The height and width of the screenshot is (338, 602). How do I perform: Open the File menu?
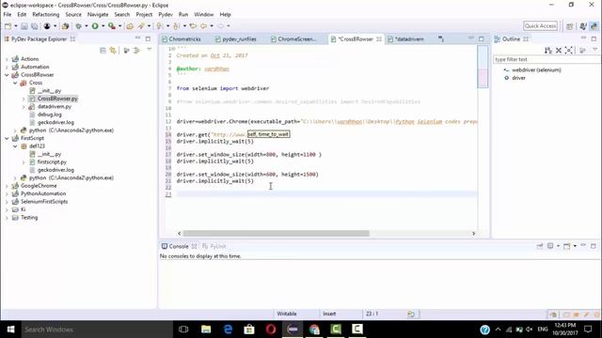click(8, 15)
